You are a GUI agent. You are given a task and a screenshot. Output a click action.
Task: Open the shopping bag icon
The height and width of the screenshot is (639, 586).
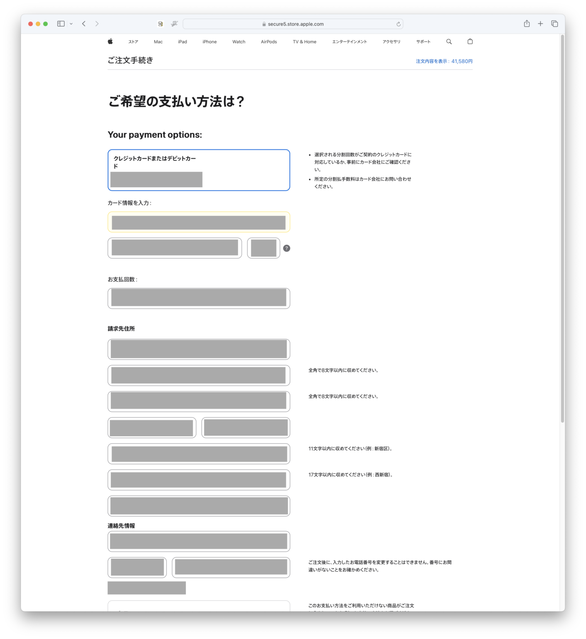point(470,42)
